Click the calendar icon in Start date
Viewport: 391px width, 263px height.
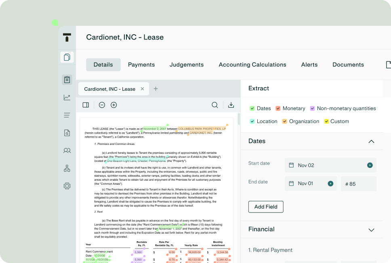click(x=291, y=165)
